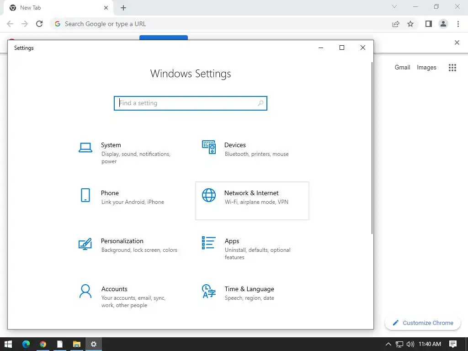Click the 'Link your Android, iPhone' text
The height and width of the screenshot is (351, 468).
click(x=133, y=202)
